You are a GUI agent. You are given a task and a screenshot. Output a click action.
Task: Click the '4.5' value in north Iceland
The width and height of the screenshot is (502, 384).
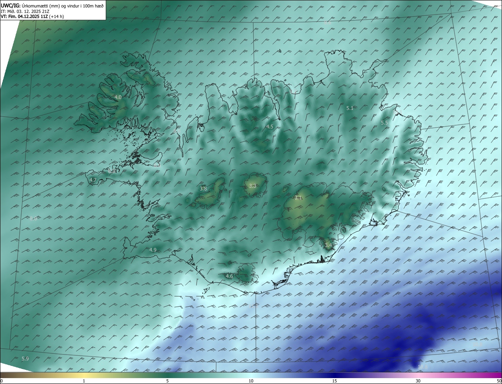coord(269,126)
